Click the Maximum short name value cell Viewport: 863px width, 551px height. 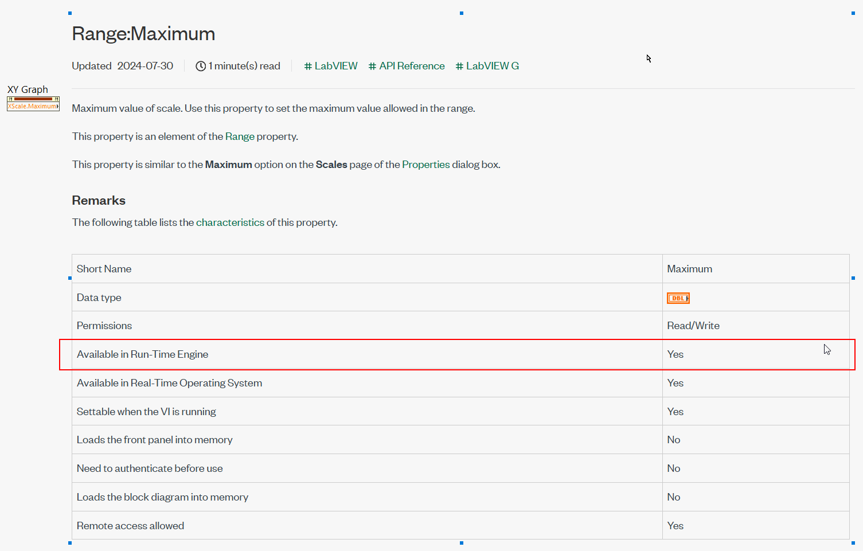tap(756, 269)
